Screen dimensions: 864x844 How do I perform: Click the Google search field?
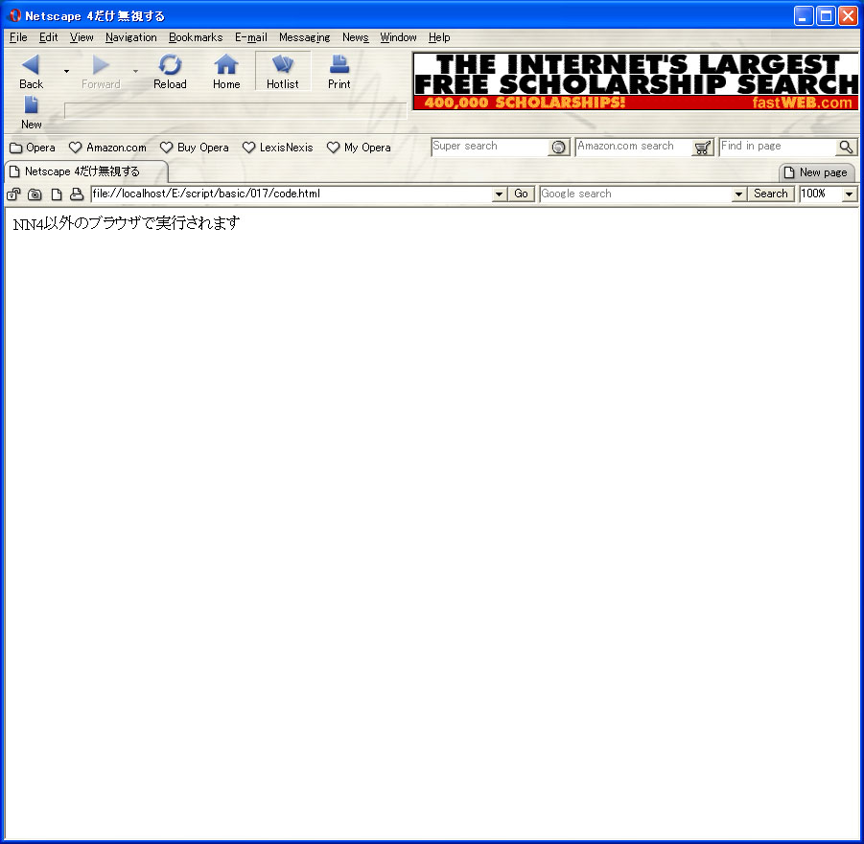pos(636,194)
